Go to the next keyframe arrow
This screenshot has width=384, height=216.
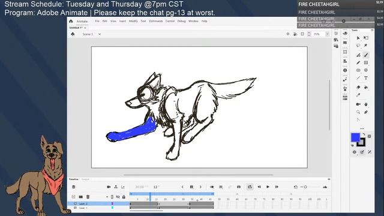coord(200,187)
